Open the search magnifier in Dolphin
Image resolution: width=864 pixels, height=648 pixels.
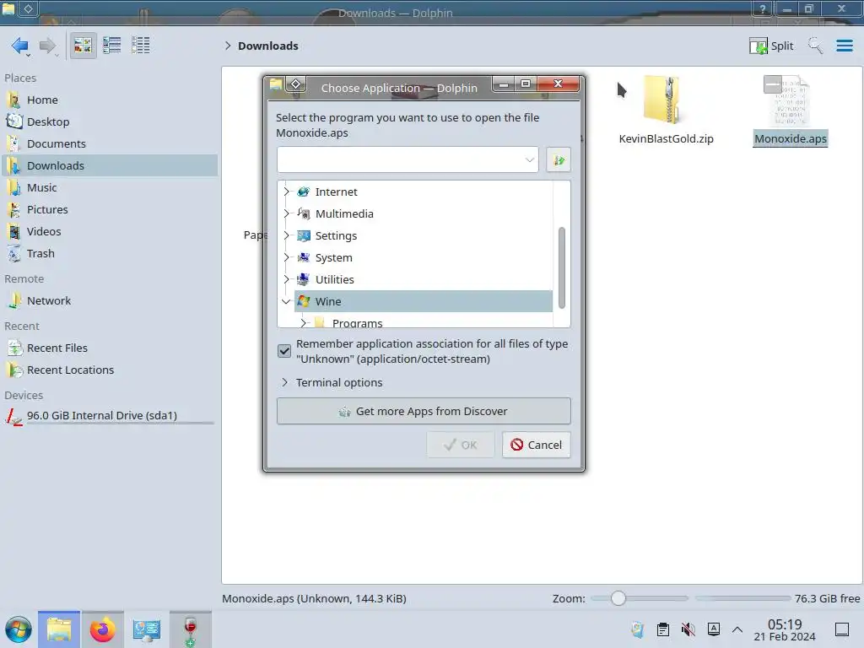coord(815,46)
